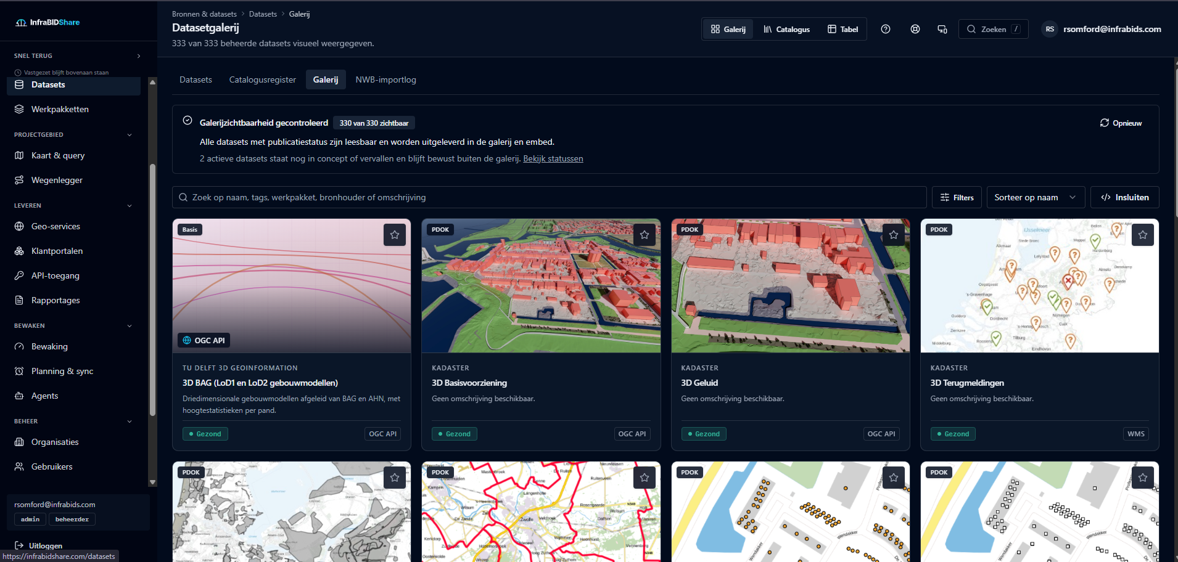Click the InfraBIDShare logo
This screenshot has height=562, width=1178.
tap(47, 22)
